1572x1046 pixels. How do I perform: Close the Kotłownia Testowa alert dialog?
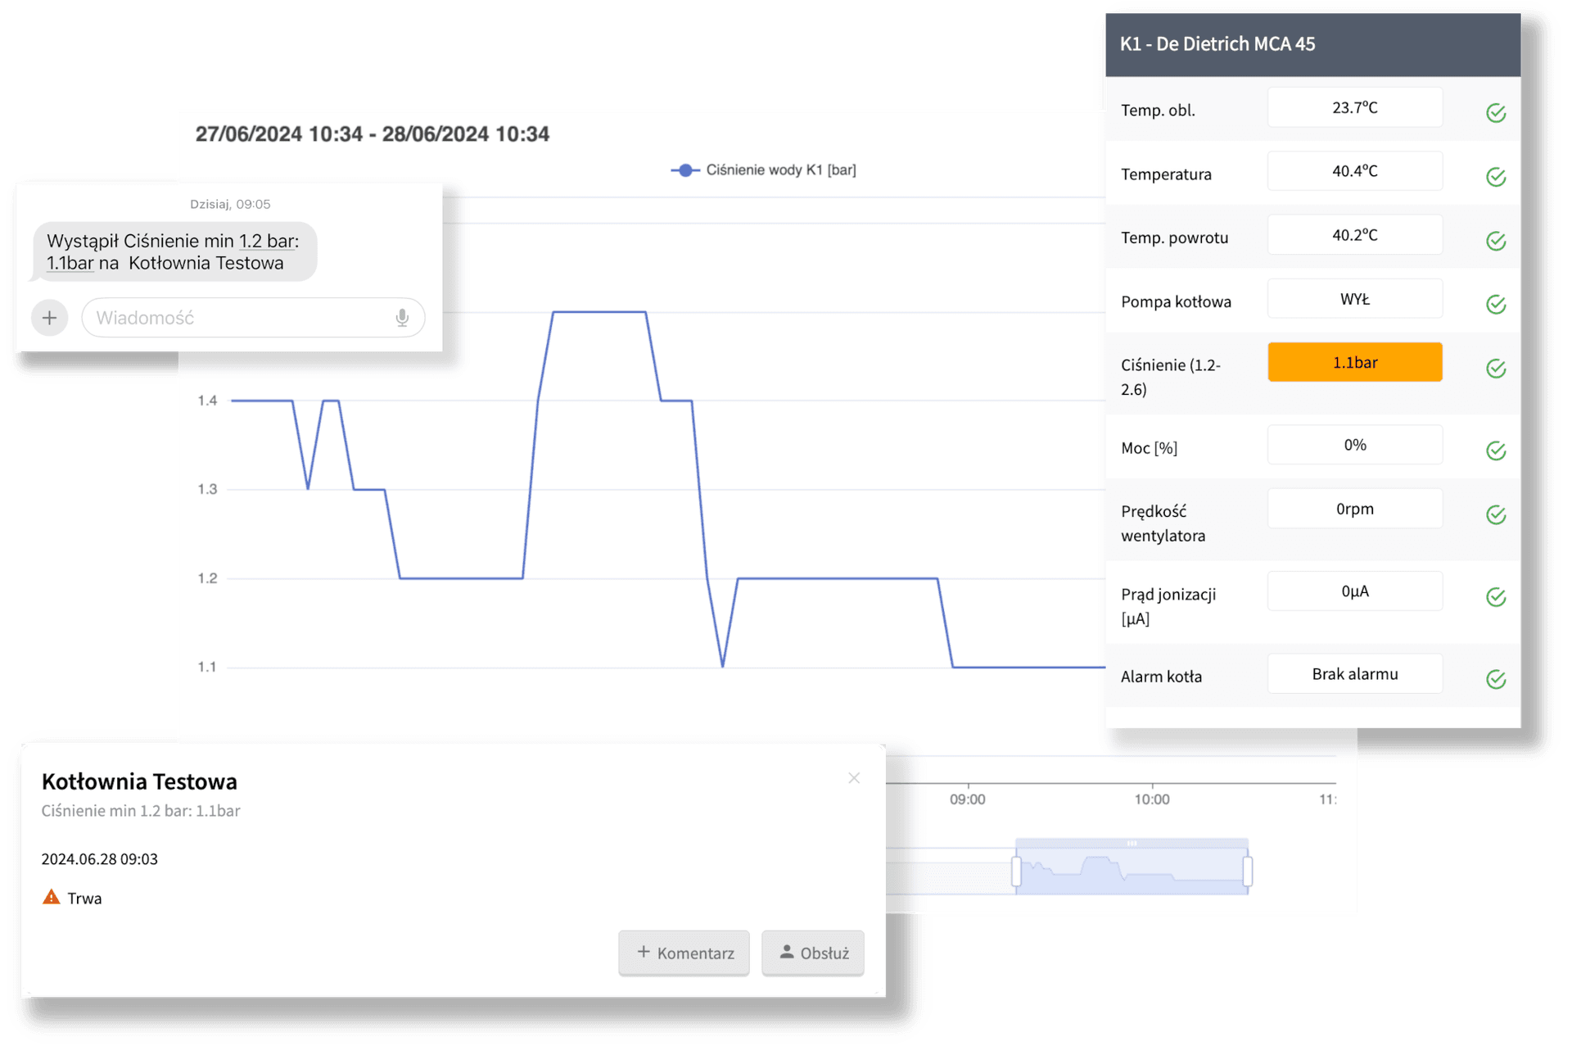click(854, 778)
